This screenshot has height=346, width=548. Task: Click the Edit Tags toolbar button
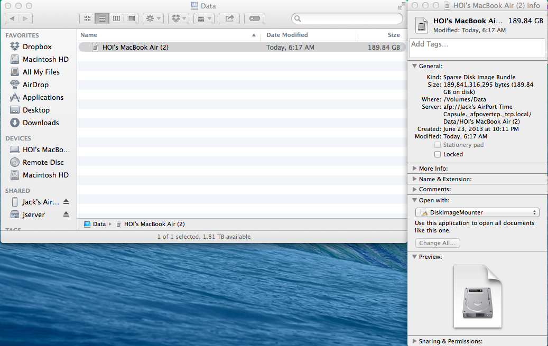coord(255,18)
